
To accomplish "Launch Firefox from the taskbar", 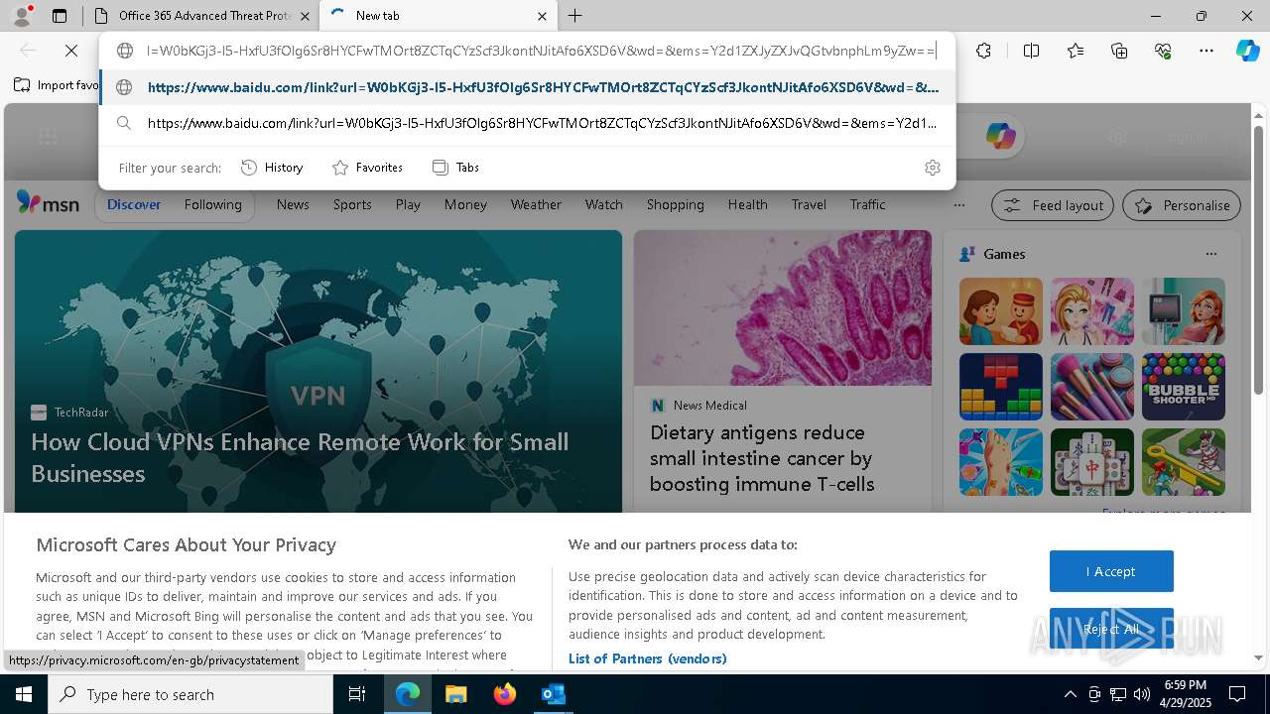I will pyautogui.click(x=505, y=694).
